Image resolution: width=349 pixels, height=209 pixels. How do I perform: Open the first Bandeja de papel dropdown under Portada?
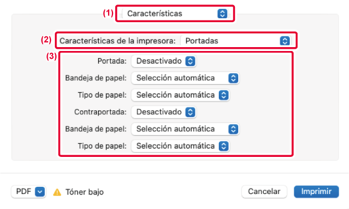(x=185, y=78)
